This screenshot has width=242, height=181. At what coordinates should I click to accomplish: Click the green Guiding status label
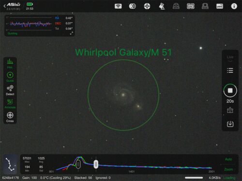(x=13, y=33)
